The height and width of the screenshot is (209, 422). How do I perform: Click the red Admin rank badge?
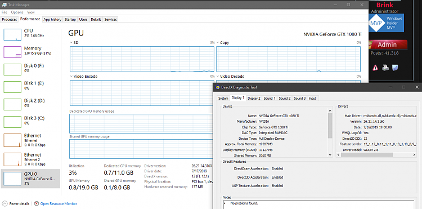tap(387, 45)
